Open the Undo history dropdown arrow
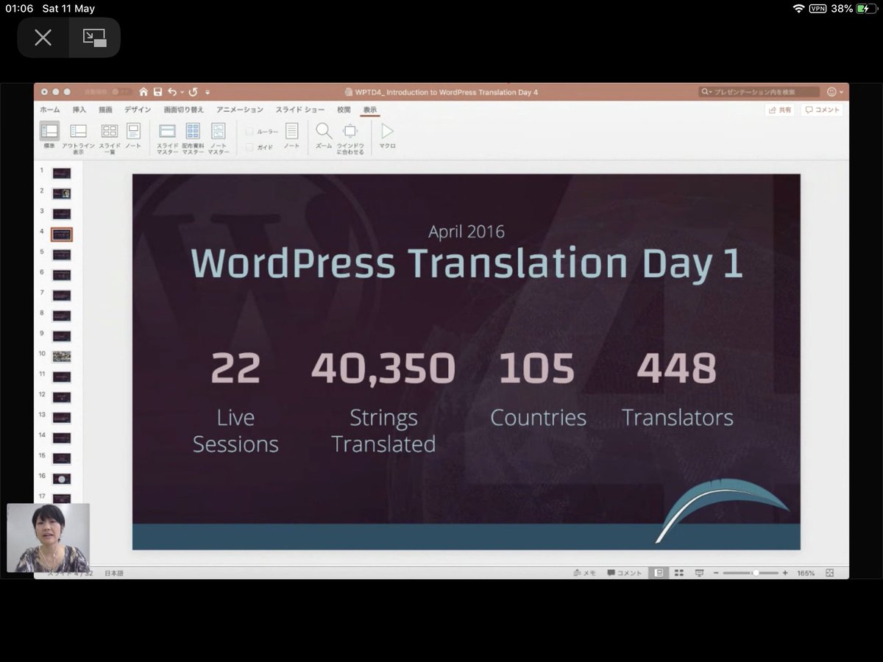The image size is (883, 662). click(x=181, y=93)
